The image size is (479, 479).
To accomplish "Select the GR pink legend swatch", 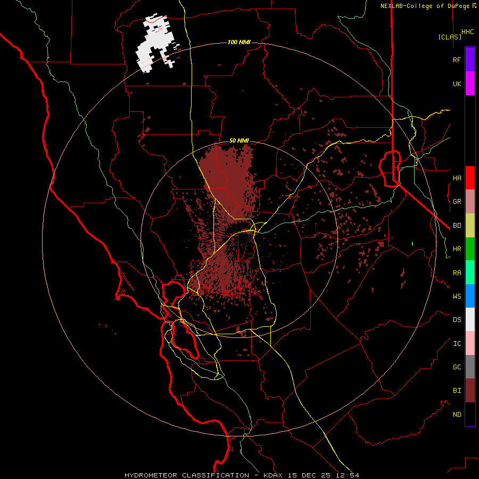I will point(470,202).
